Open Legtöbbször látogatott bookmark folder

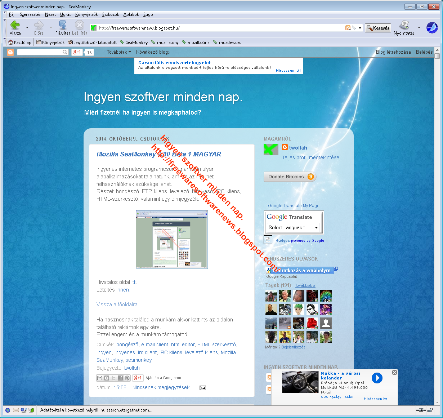click(x=92, y=43)
